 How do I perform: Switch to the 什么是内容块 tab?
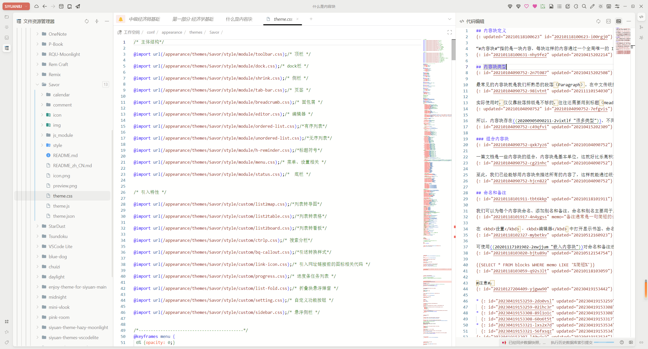tap(239, 19)
